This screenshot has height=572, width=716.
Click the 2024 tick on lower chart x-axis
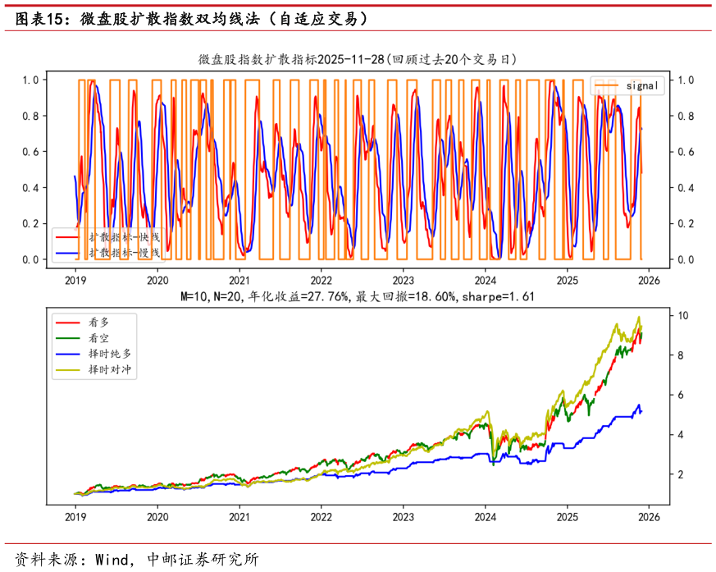coord(485,517)
